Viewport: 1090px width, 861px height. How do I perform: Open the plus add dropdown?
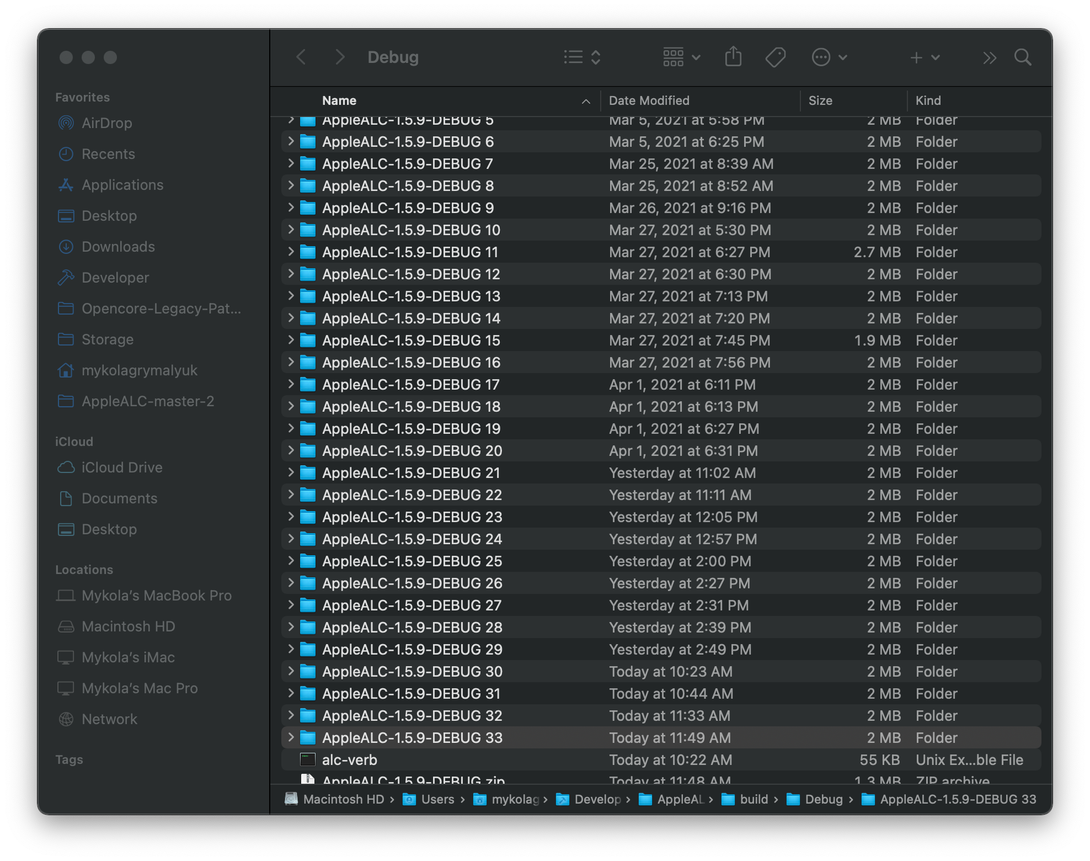click(x=925, y=57)
